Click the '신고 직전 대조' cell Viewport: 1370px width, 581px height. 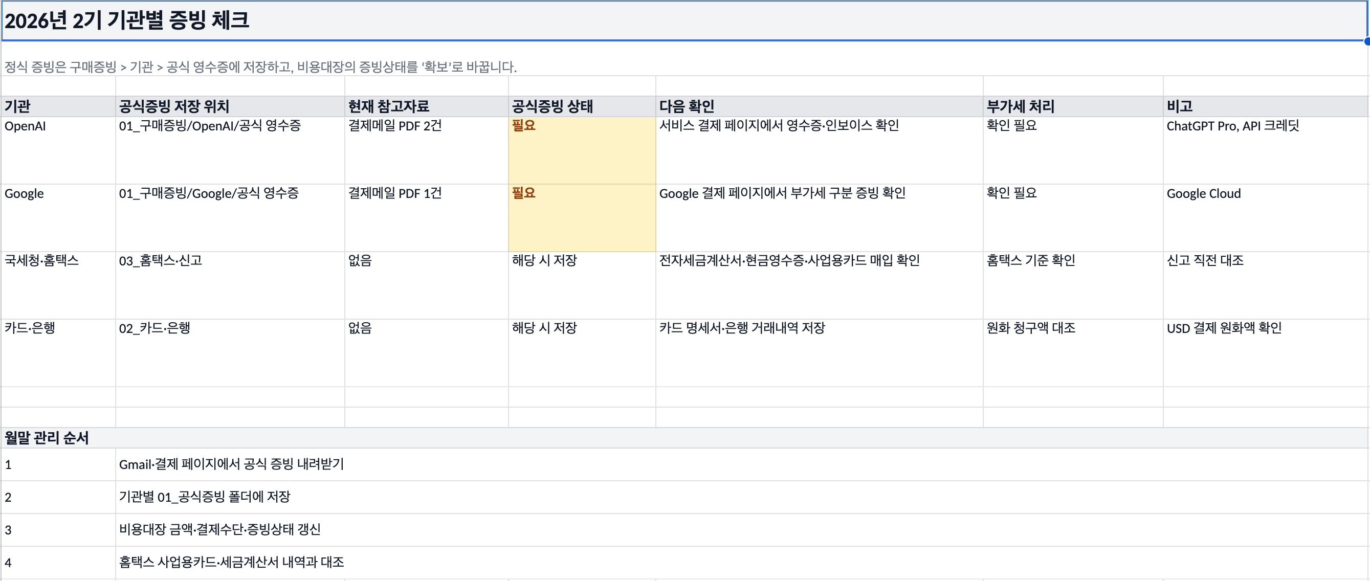[1265, 285]
